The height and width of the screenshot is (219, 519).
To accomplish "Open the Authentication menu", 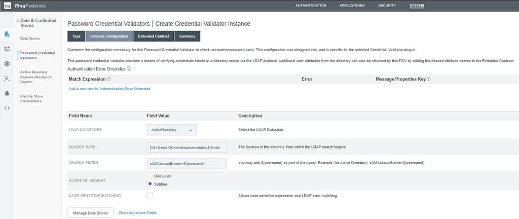I will point(311,6).
